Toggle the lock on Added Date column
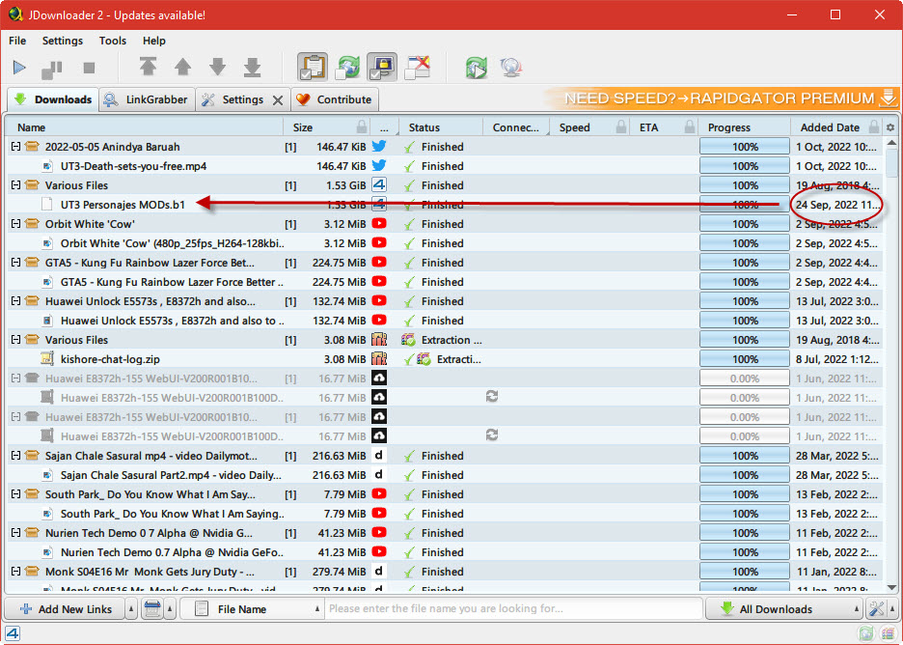This screenshot has height=645, width=903. coord(874,126)
